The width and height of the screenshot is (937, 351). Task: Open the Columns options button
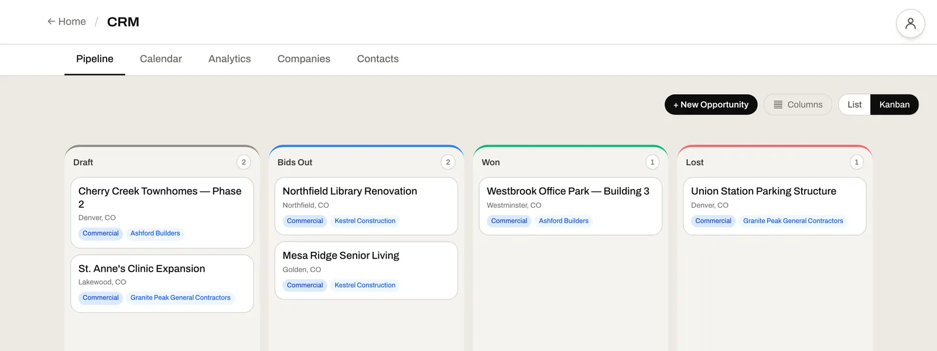pyautogui.click(x=798, y=105)
